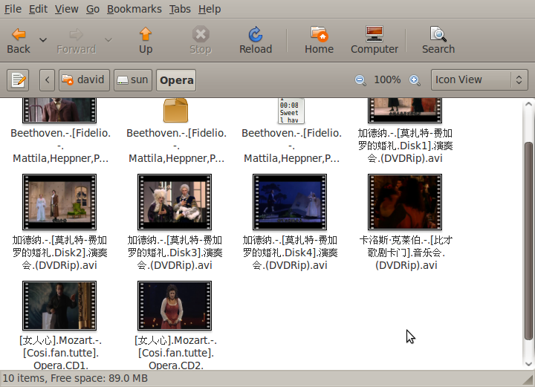Click the Stop loading icon
This screenshot has height=387, width=535.
click(x=201, y=34)
